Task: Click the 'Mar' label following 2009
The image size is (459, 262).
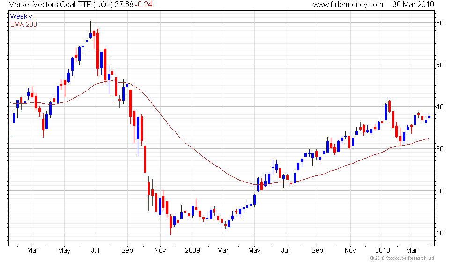Action: coord(223,251)
